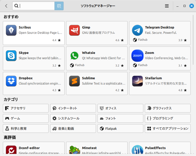Open the ゲーム category

26,118
